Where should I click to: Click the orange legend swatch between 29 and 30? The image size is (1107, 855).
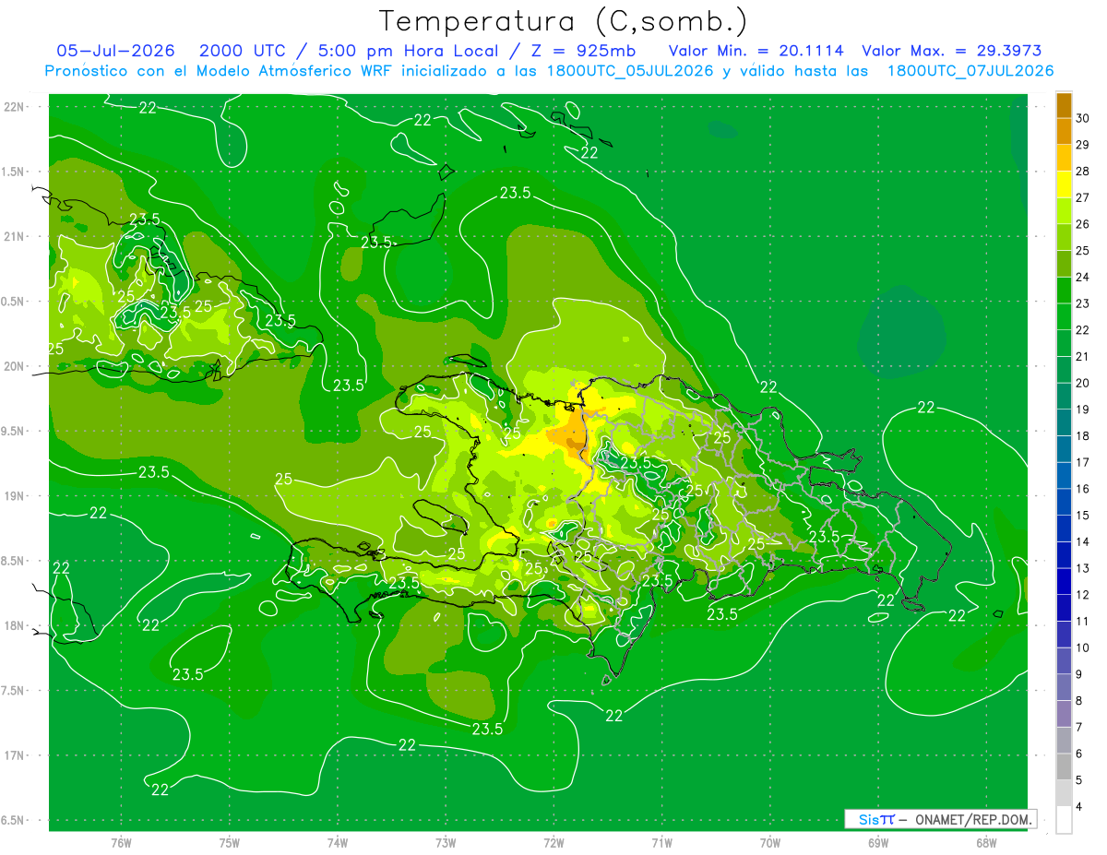1064,131
